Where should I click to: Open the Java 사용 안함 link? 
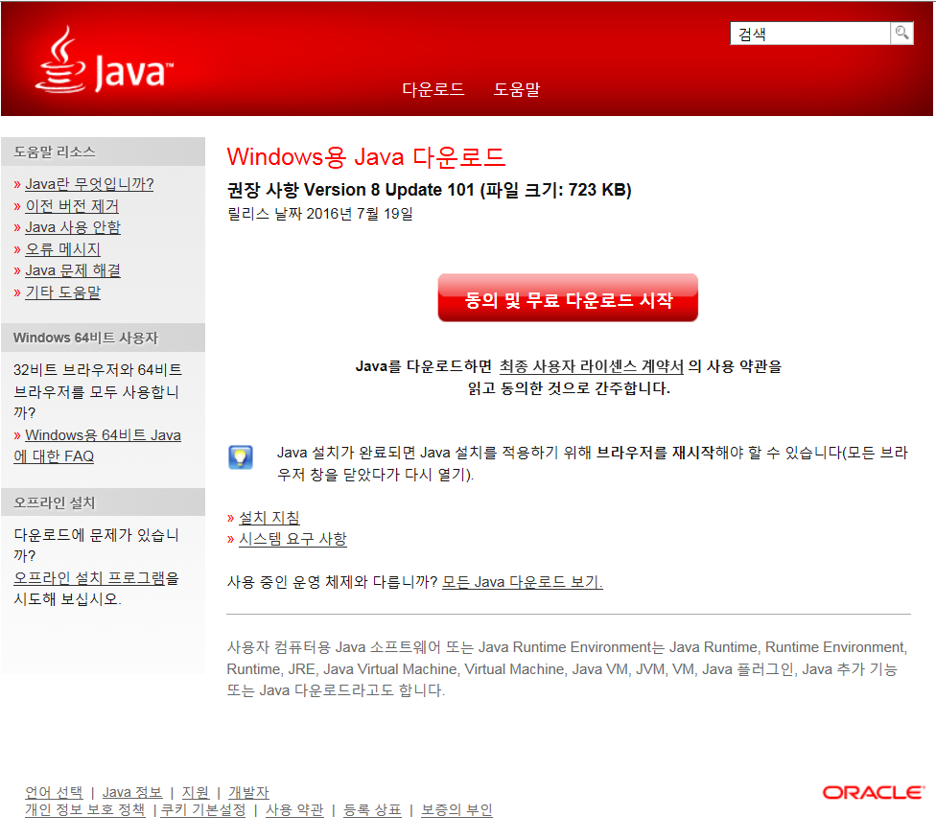coord(73,227)
